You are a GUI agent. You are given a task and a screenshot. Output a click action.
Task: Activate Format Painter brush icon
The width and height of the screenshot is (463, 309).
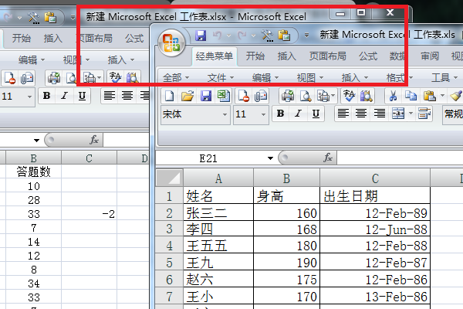456,96
